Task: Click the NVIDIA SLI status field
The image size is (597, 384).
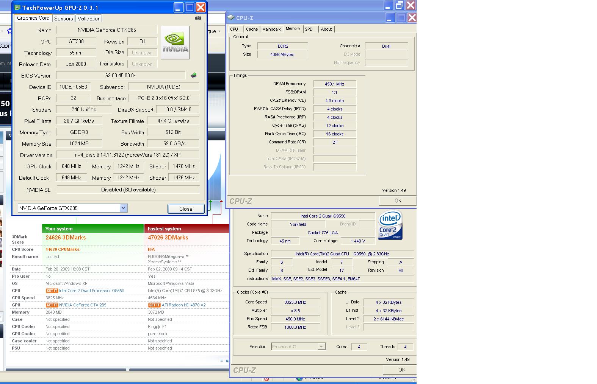Action: pyautogui.click(x=128, y=190)
